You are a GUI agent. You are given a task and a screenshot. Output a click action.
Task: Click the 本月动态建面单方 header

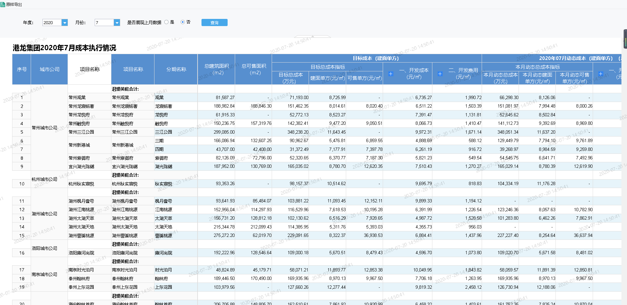pyautogui.click(x=537, y=78)
